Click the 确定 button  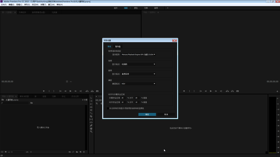click(x=147, y=114)
